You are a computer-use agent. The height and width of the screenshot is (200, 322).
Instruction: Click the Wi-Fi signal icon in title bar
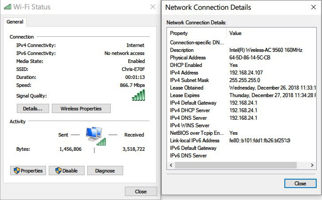(x=7, y=7)
